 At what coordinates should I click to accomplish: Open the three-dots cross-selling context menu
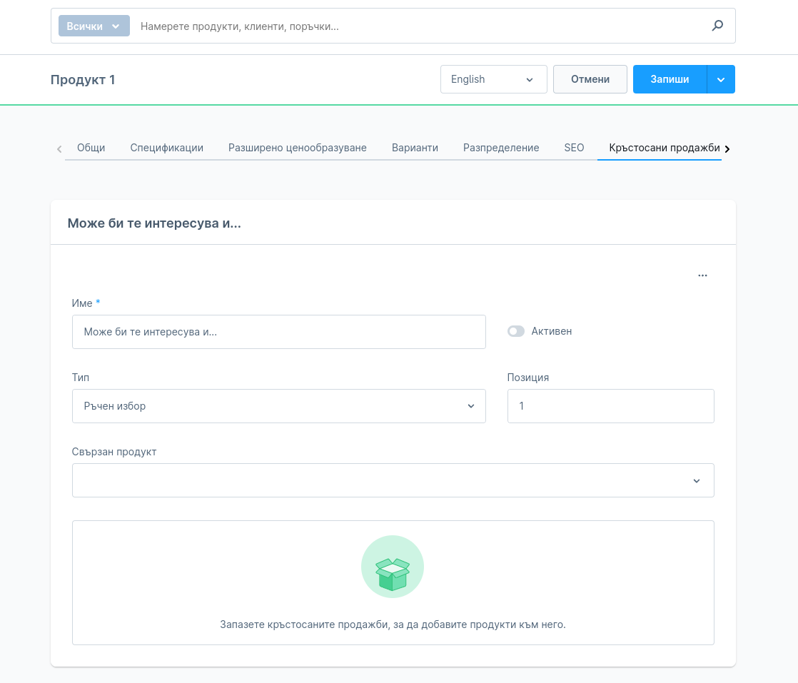click(702, 275)
